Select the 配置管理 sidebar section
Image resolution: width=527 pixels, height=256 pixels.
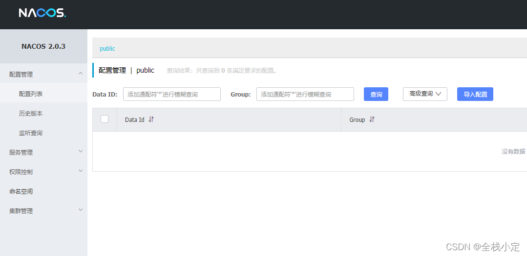43,75
